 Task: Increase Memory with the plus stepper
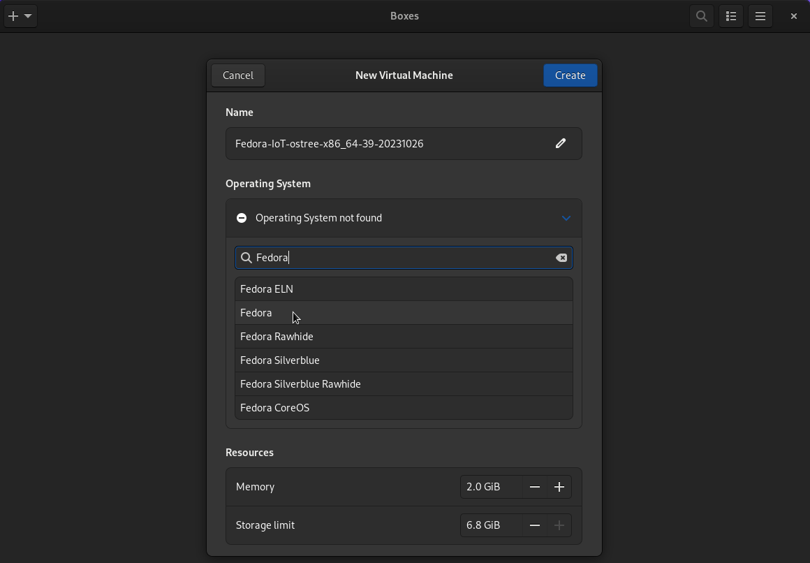click(x=559, y=487)
